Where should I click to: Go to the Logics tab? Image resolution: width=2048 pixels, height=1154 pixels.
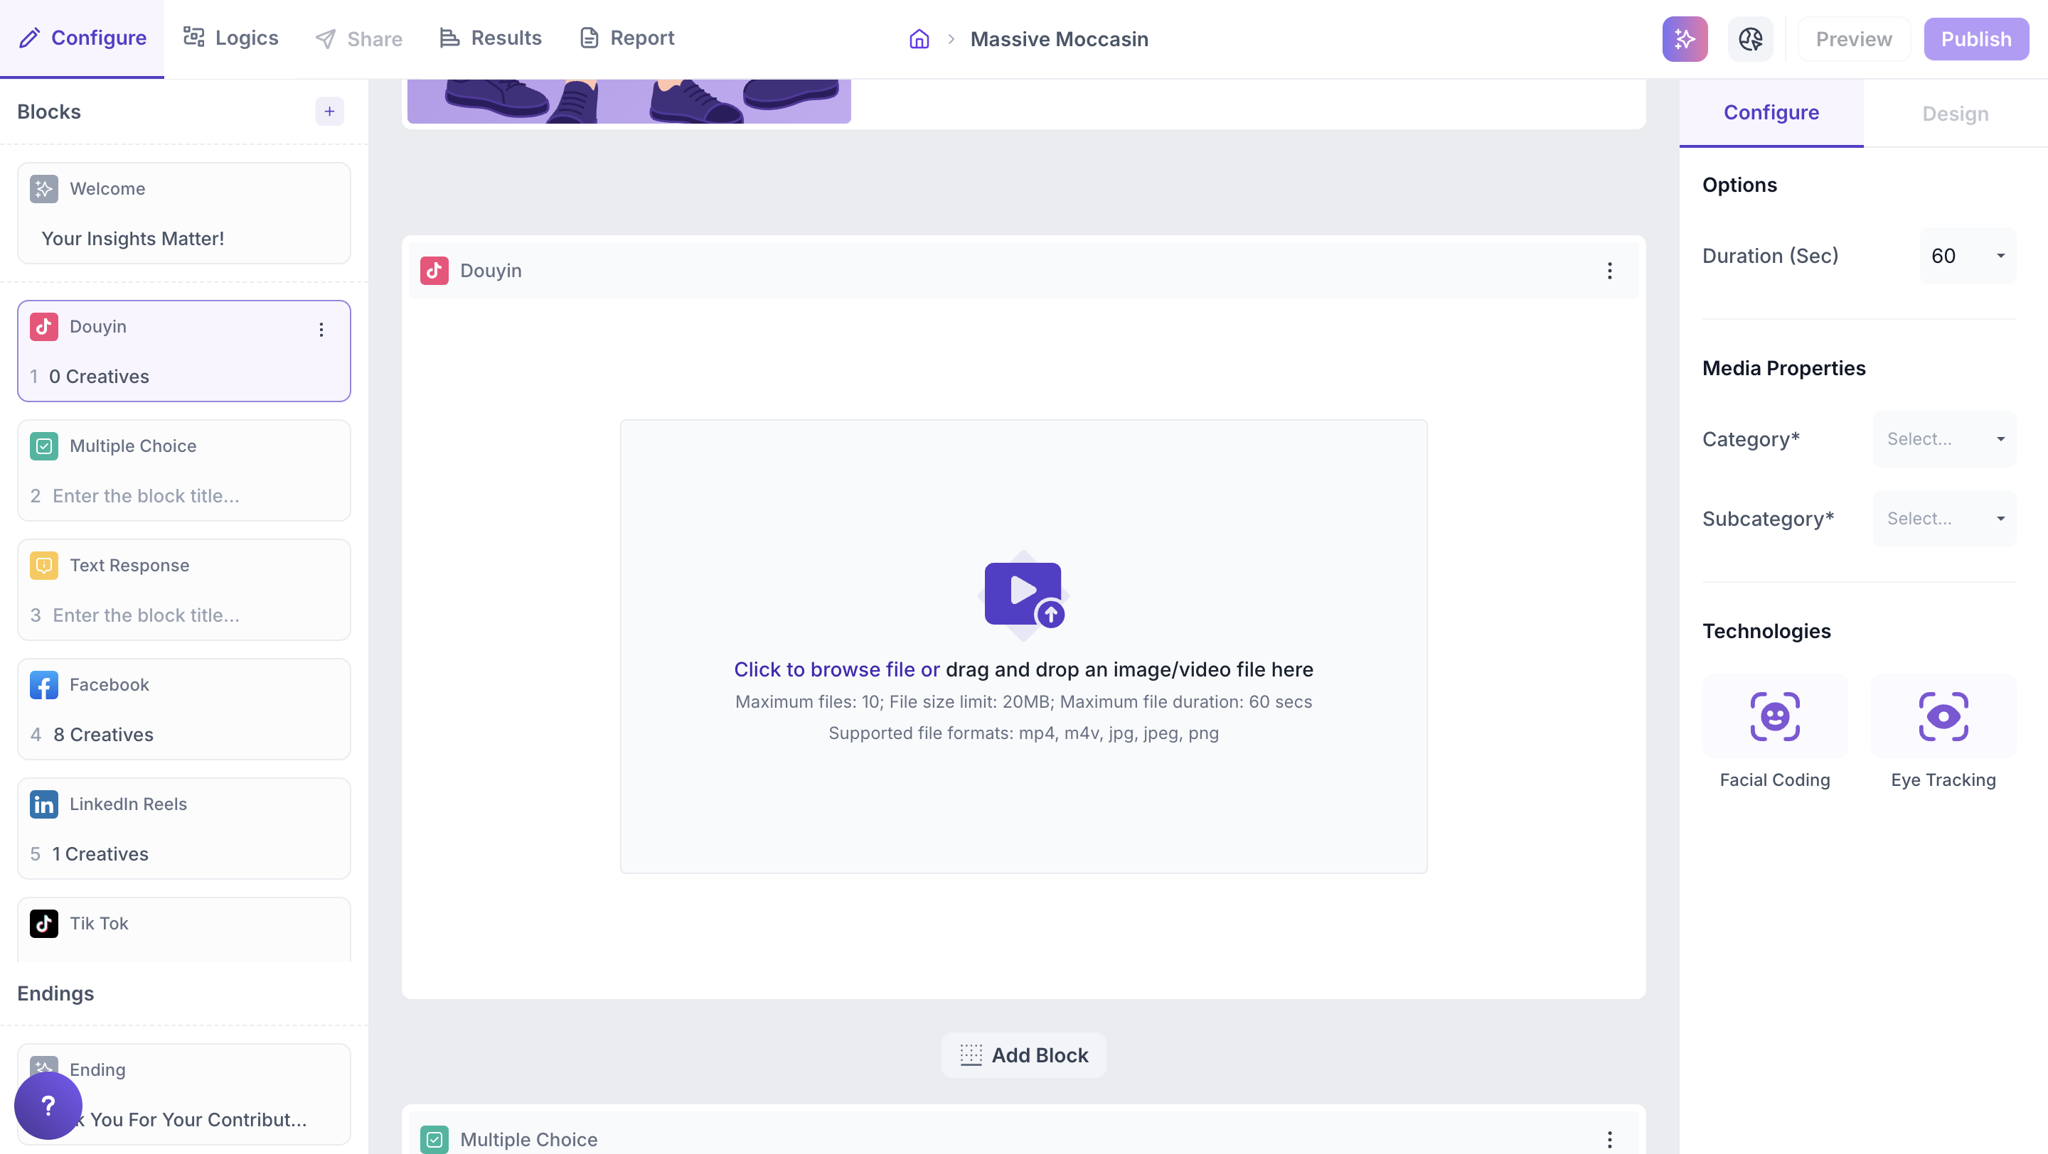coord(230,38)
